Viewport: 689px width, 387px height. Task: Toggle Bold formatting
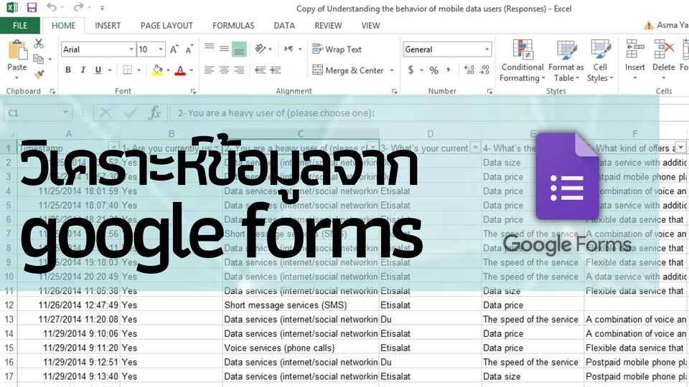(x=68, y=70)
